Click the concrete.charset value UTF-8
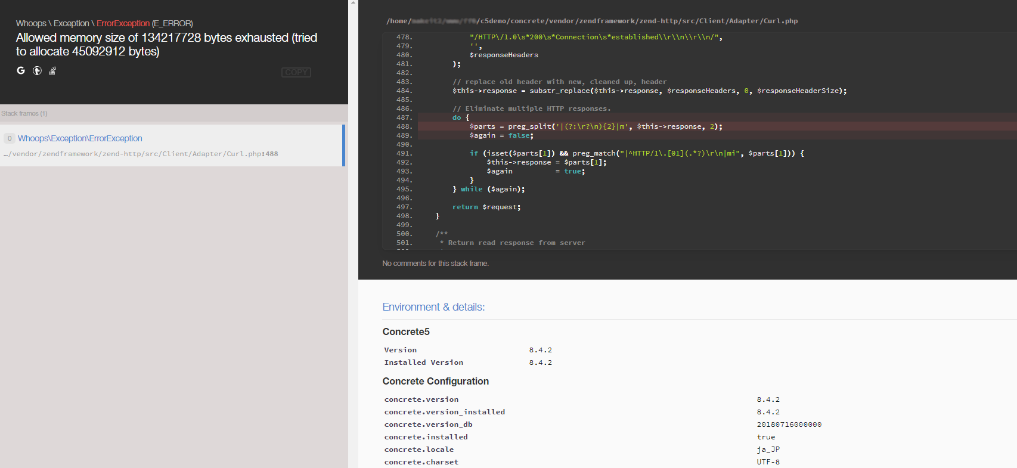 768,462
